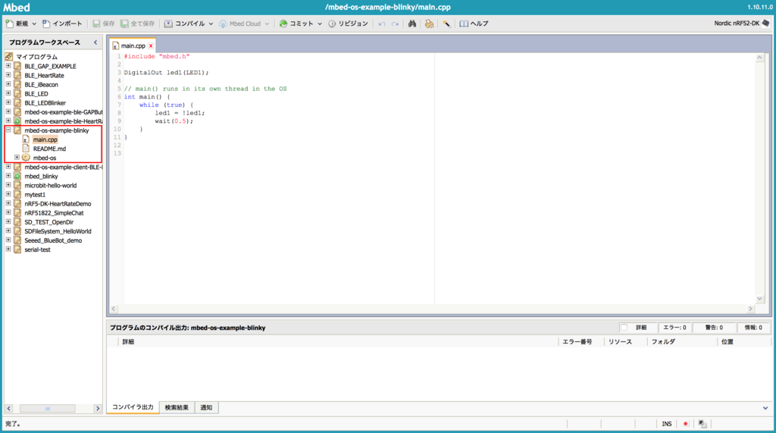The image size is (776, 433).
Task: Open the コミット dropdown arrow
Action: (x=320, y=24)
